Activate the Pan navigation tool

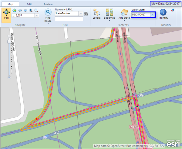[6, 14]
